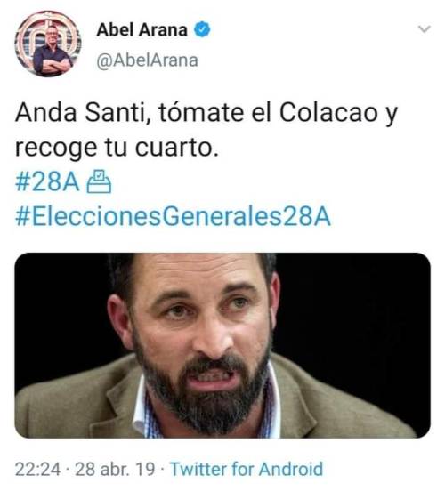Screen dimensions: 445x491
Task: Click the word Colacao in tweet text
Action: click(328, 112)
